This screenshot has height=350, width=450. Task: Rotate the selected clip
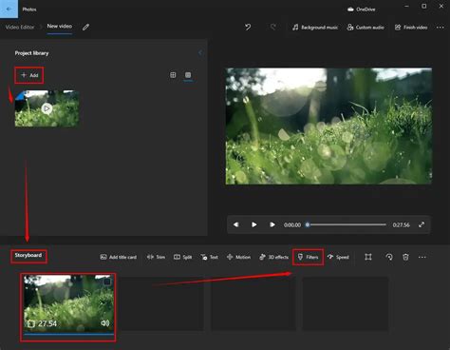(x=389, y=257)
